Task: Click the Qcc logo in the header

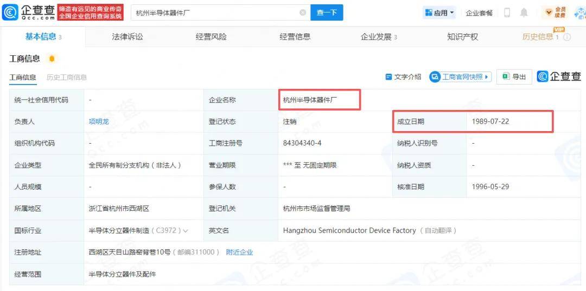Action: (x=28, y=12)
